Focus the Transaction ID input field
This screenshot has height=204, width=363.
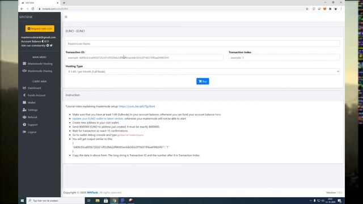point(145,58)
